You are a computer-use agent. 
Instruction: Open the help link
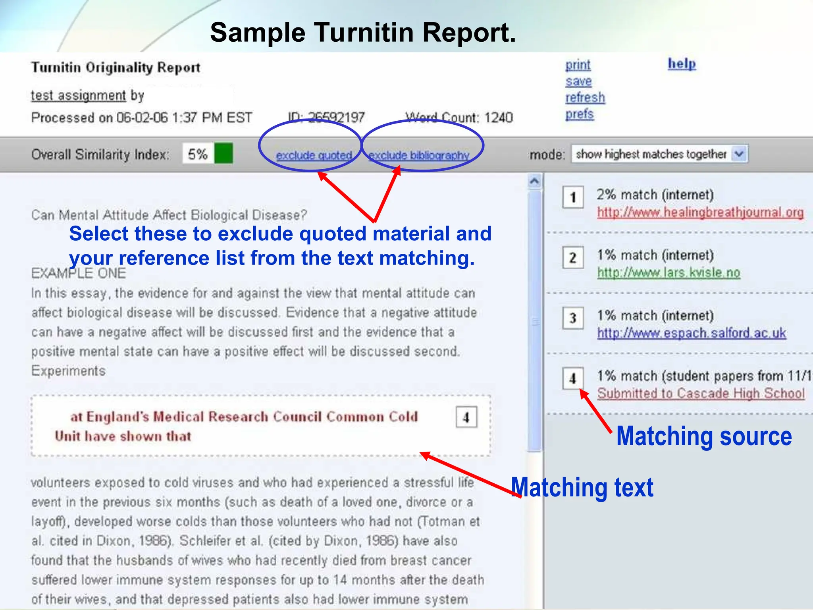pos(682,64)
